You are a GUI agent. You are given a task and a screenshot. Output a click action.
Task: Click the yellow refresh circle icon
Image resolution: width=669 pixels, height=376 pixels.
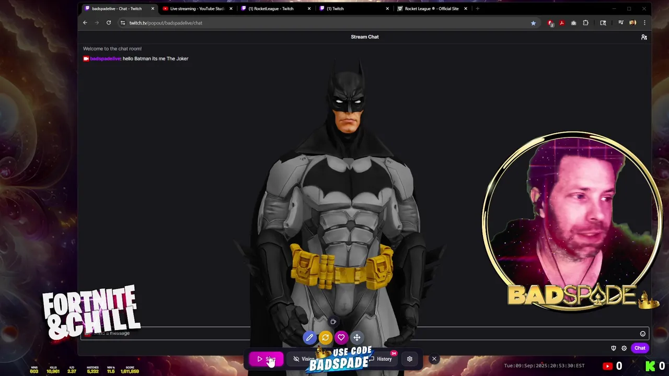[325, 337]
